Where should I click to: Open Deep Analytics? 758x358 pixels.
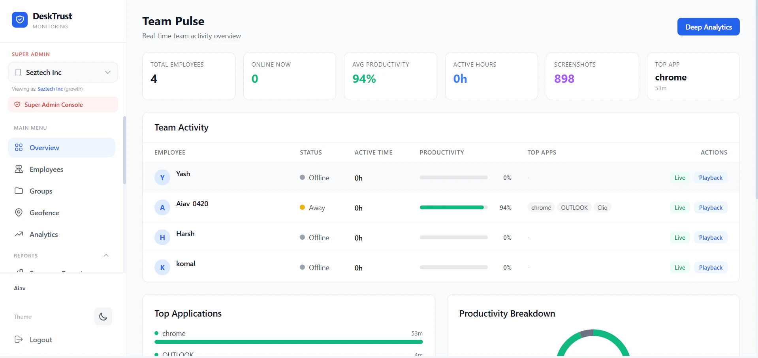click(709, 27)
